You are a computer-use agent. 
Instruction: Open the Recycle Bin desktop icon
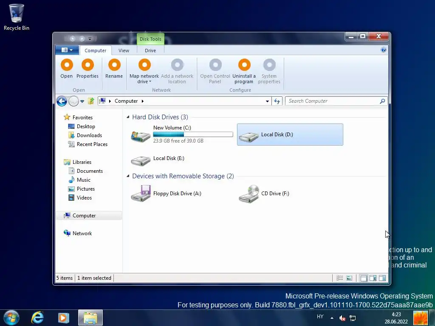coord(17,17)
